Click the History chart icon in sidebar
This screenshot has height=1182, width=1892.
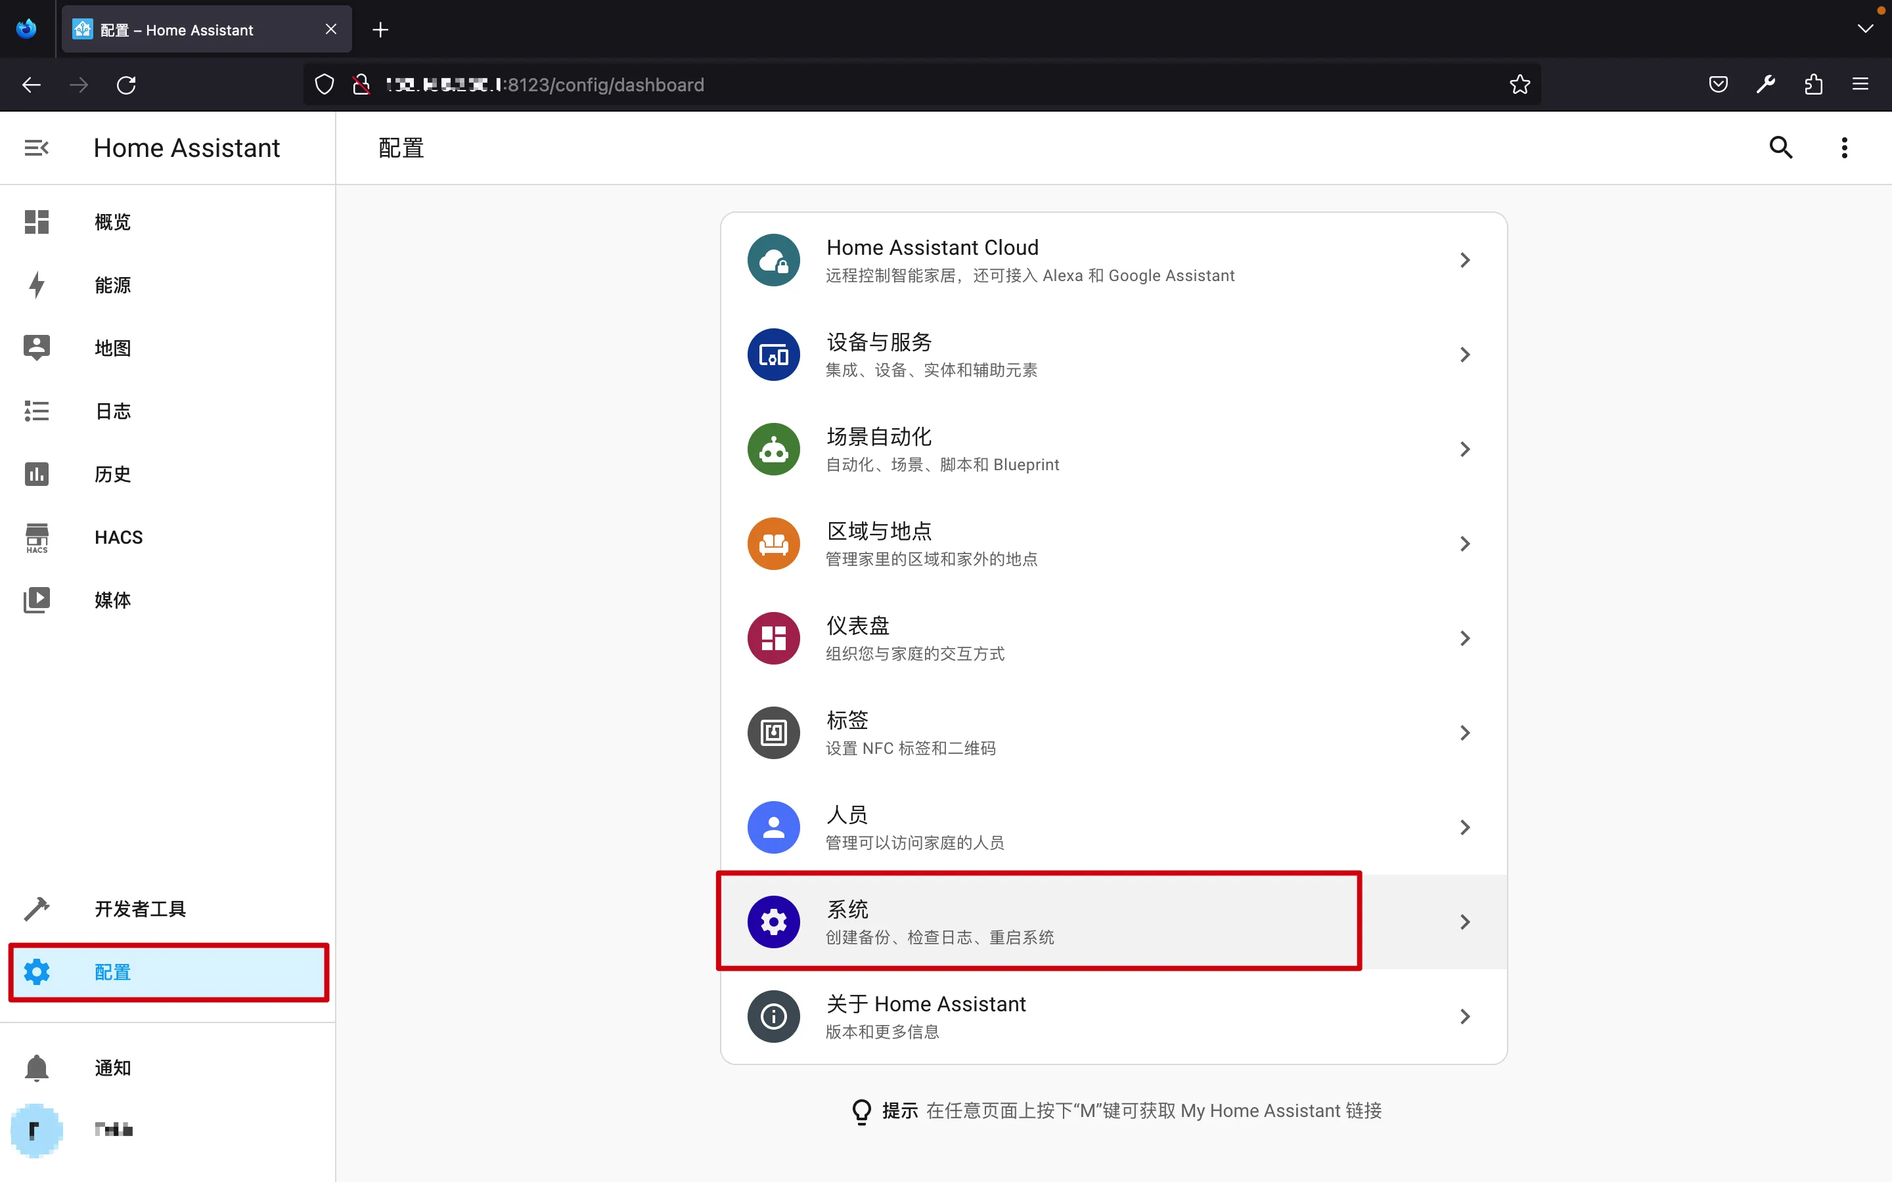pos(37,475)
